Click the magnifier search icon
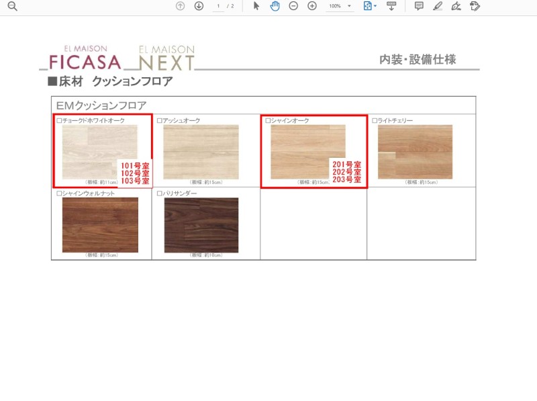This screenshot has width=537, height=401. (x=12, y=6)
